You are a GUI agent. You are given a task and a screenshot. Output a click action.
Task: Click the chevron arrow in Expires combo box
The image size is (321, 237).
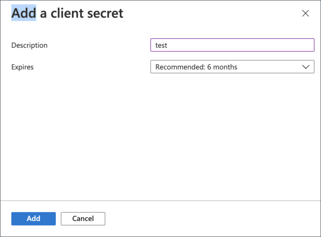point(306,67)
